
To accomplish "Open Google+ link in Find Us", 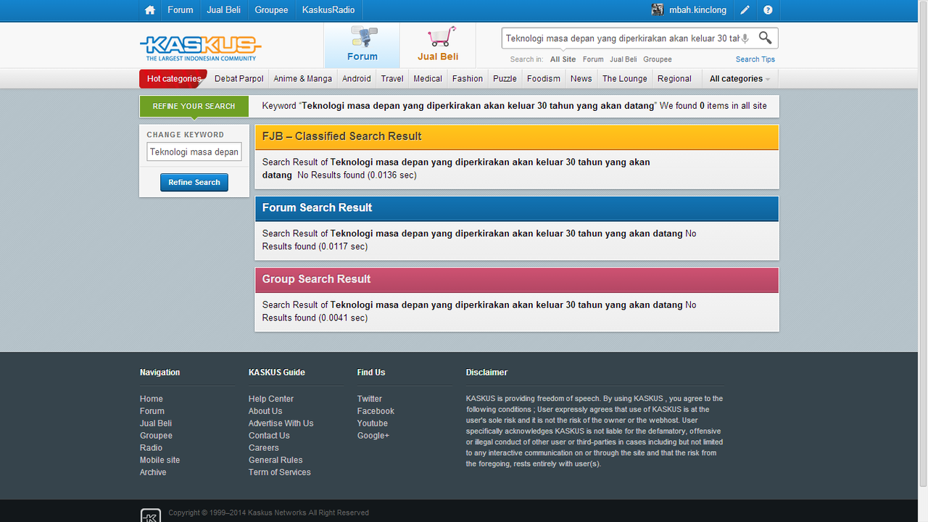I will (x=373, y=436).
